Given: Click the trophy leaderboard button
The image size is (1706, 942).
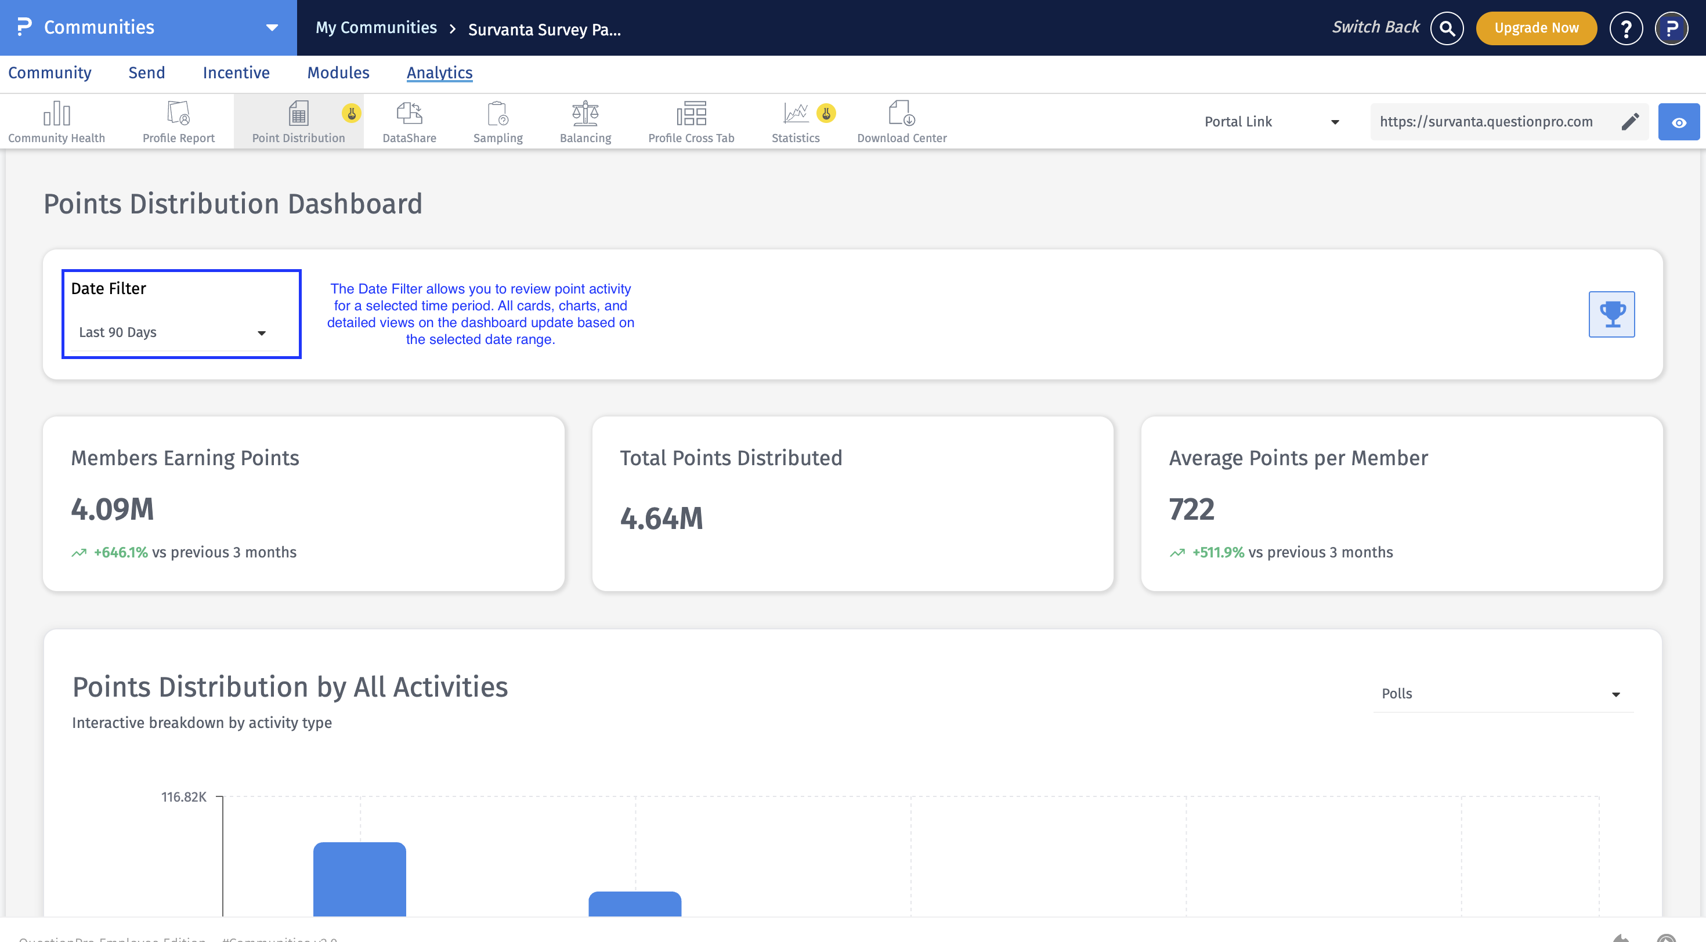Looking at the screenshot, I should pyautogui.click(x=1611, y=314).
